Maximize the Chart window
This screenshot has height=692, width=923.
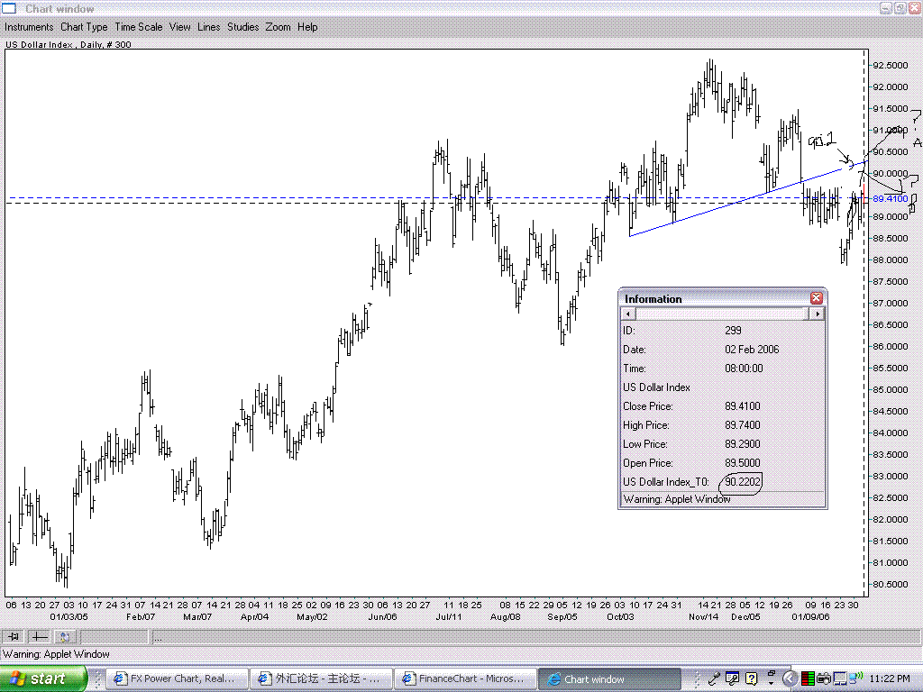(900, 8)
